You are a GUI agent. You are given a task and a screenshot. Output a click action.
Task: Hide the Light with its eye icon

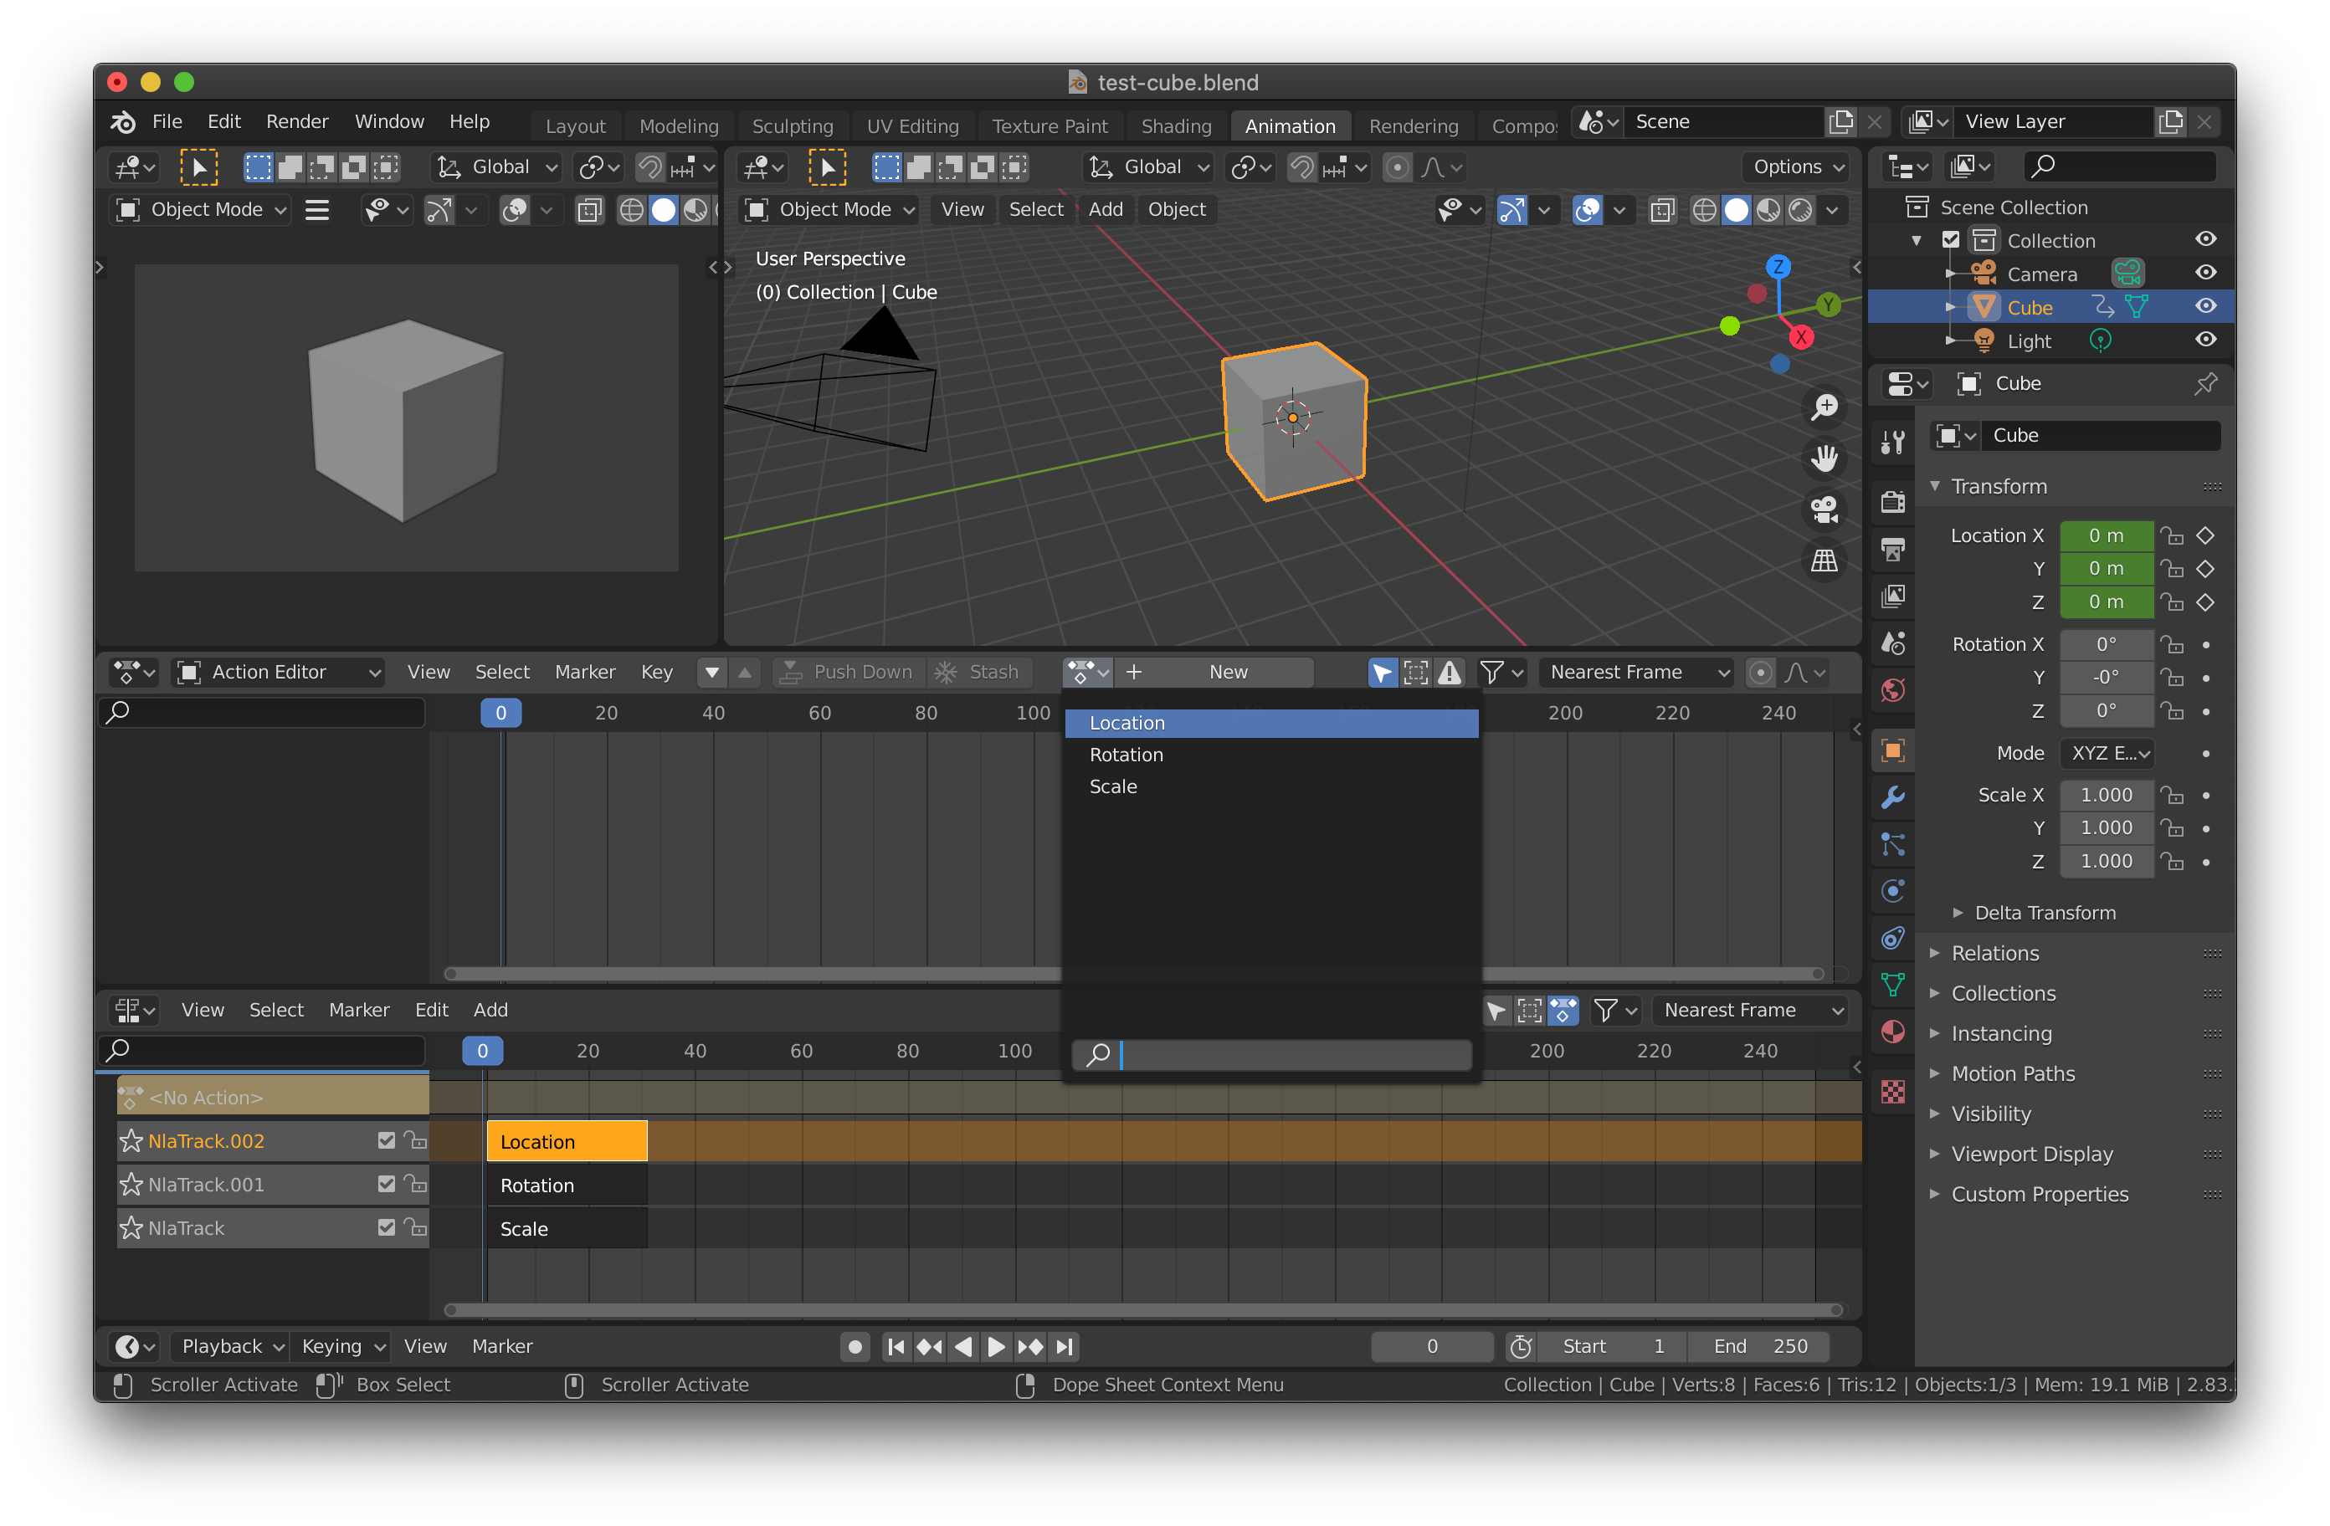point(2204,340)
